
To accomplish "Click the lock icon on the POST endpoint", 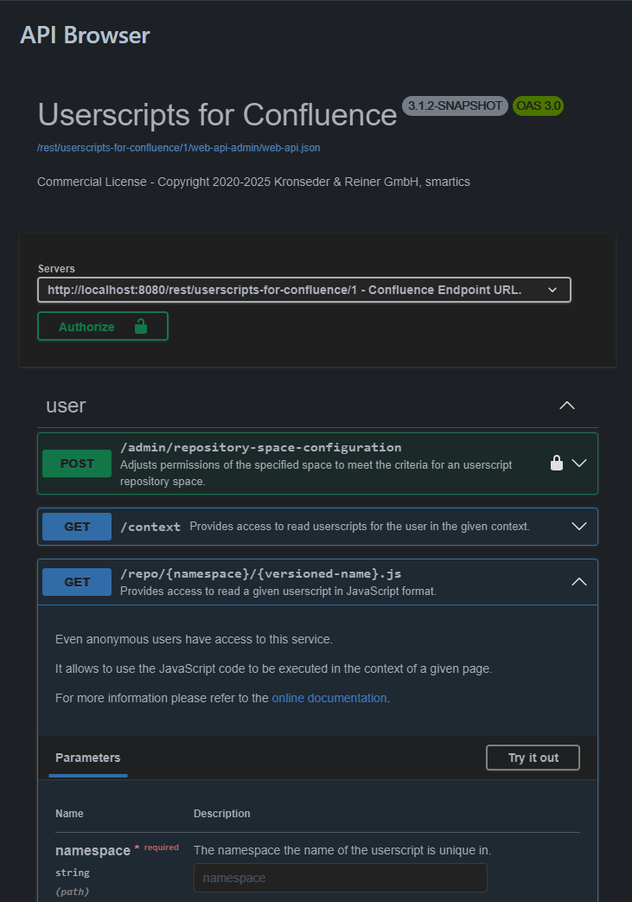I will pyautogui.click(x=557, y=464).
